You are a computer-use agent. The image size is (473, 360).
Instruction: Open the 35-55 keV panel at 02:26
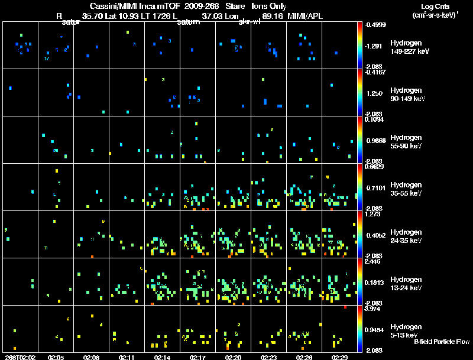(x=304, y=187)
